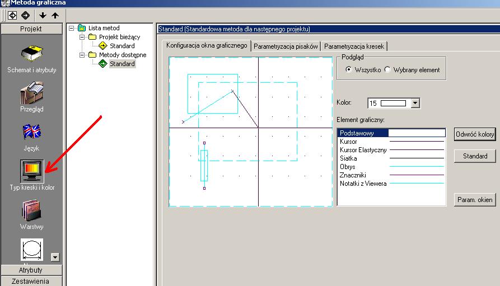The height and width of the screenshot is (286, 500).
Task: Select the Wybrany element radio button
Action: 387,69
